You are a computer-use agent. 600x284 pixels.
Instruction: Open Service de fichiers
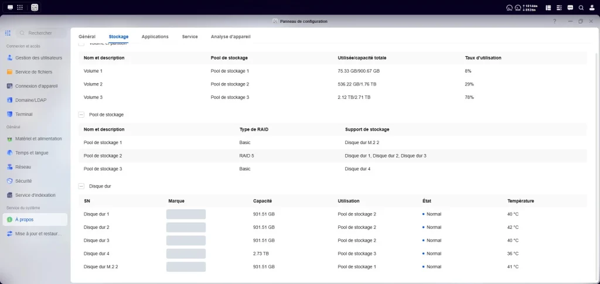[35, 72]
